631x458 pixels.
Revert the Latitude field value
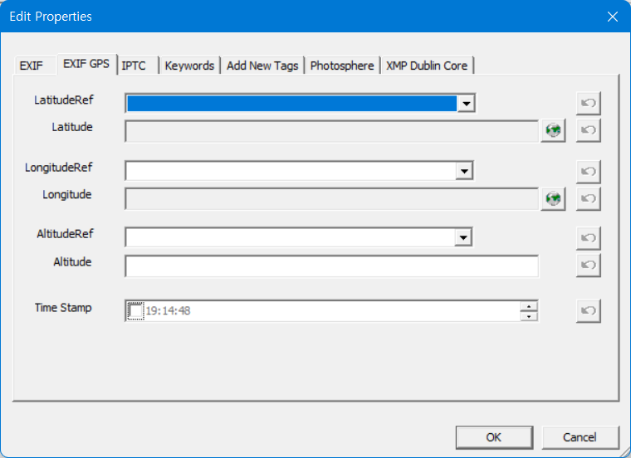[589, 130]
